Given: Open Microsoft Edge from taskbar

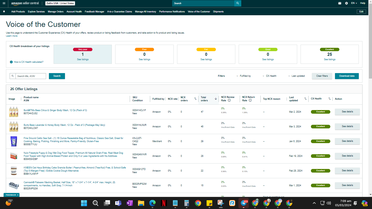Looking at the screenshot, I should point(152,203).
